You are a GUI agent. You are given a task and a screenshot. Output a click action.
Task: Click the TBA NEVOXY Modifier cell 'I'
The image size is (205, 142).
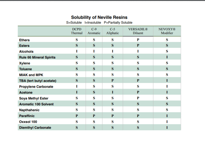click(x=167, y=80)
